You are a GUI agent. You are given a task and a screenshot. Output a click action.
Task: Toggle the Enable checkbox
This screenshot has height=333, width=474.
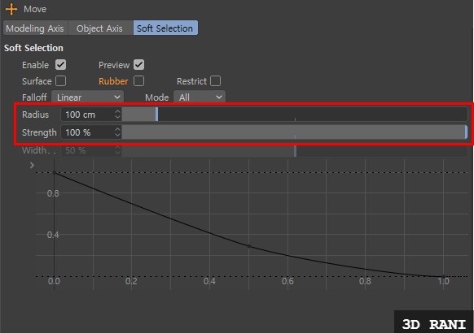click(60, 65)
